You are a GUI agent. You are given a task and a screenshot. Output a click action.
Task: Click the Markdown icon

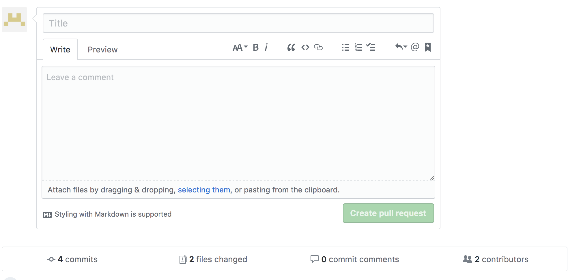coord(47,215)
